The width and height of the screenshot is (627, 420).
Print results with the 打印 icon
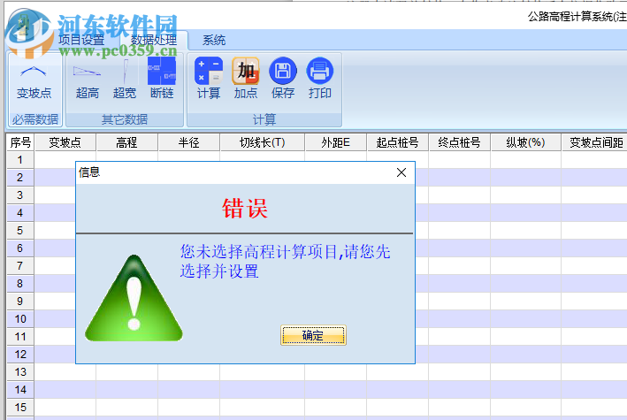coord(319,79)
